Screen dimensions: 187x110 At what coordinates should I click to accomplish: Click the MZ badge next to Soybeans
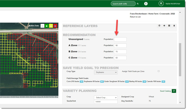[x=102, y=82]
